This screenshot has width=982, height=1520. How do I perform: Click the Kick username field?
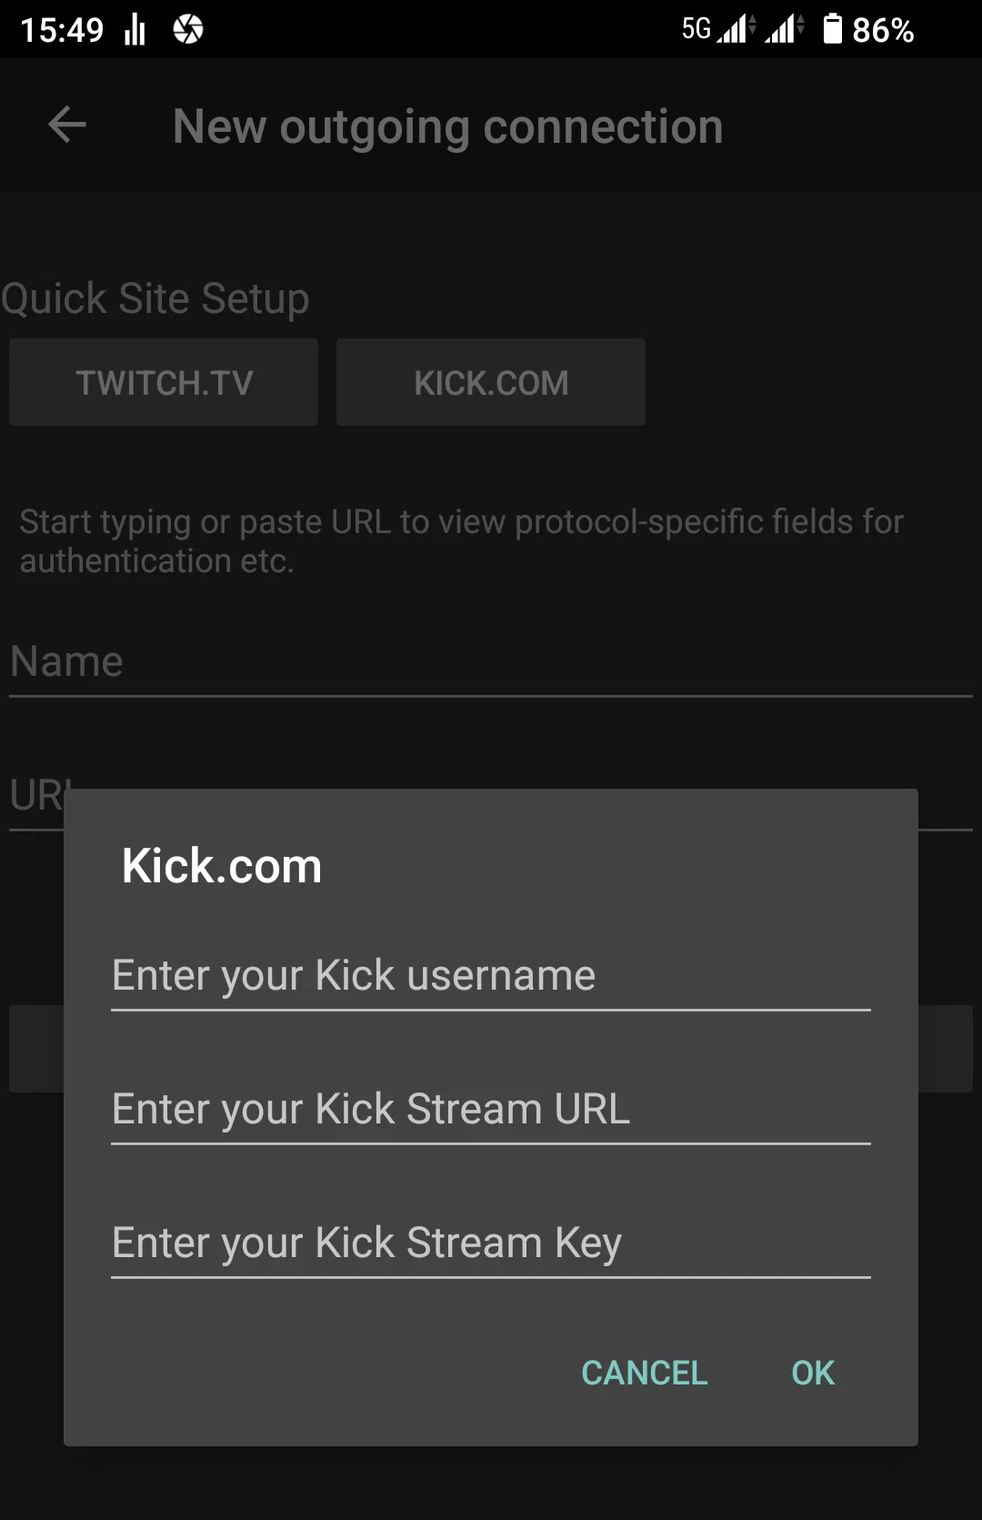click(491, 976)
